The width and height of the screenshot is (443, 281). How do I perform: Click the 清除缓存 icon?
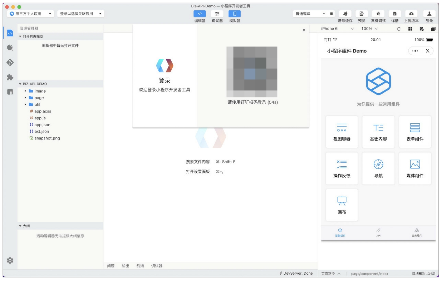[x=345, y=14]
